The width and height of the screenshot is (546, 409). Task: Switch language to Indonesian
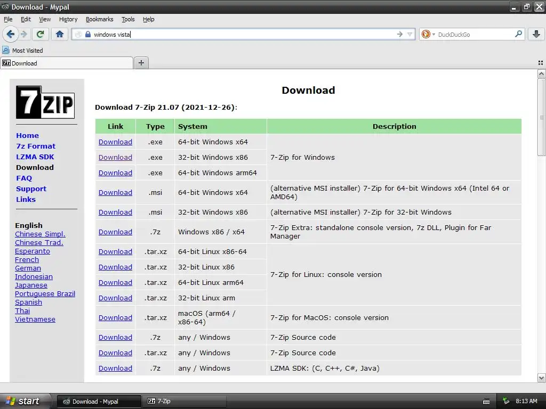coord(34,276)
